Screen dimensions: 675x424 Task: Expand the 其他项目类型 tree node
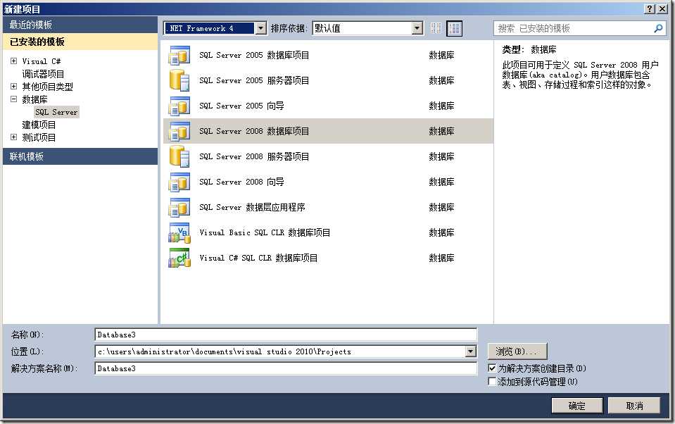click(x=14, y=86)
